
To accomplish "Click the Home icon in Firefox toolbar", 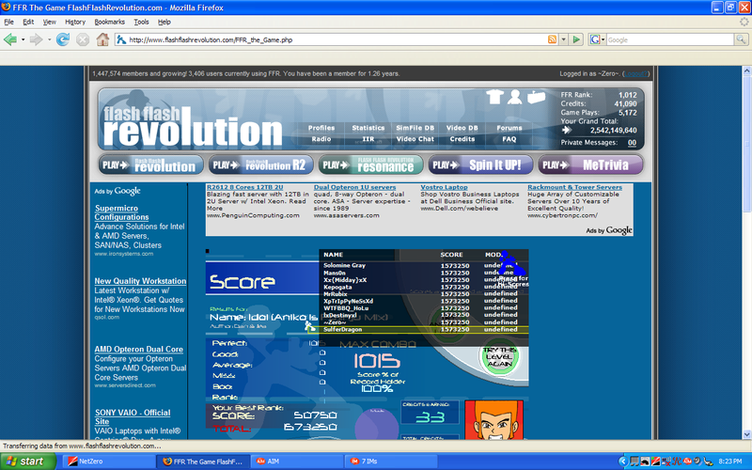I will click(x=103, y=39).
